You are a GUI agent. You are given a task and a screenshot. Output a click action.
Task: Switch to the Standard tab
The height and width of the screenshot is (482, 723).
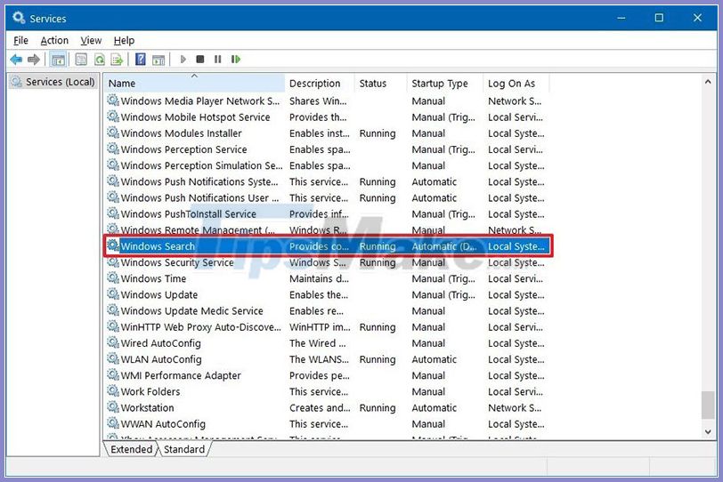184,449
